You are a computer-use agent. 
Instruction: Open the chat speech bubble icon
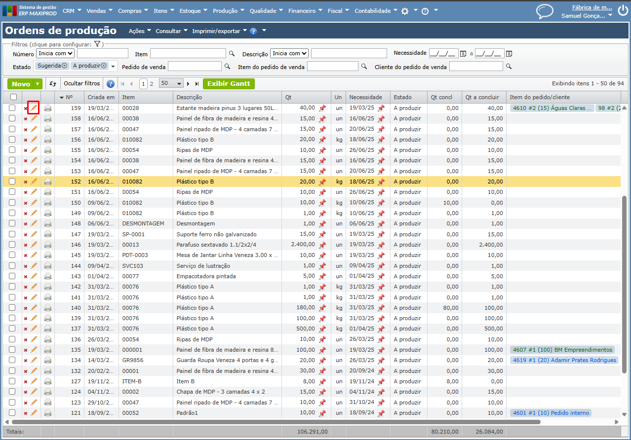[x=545, y=11]
